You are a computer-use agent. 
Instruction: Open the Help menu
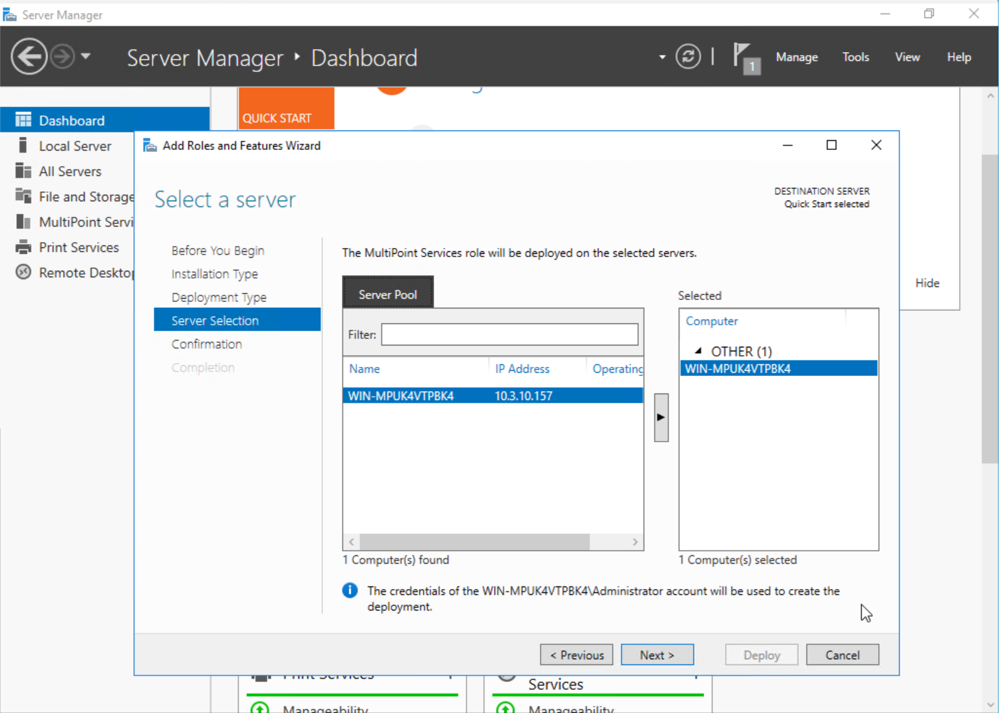coord(959,57)
